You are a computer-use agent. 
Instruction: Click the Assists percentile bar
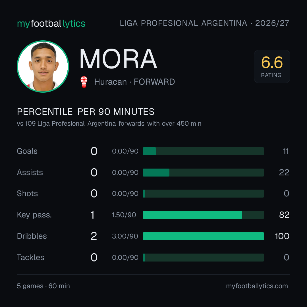point(203,173)
